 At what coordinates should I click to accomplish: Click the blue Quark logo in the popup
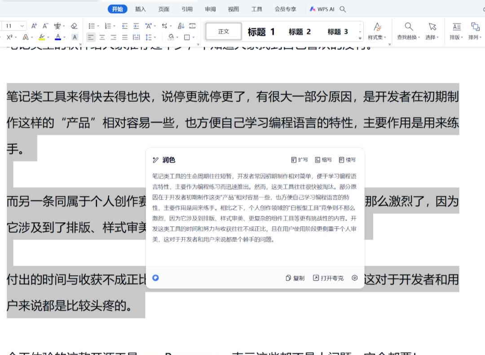(x=155, y=278)
